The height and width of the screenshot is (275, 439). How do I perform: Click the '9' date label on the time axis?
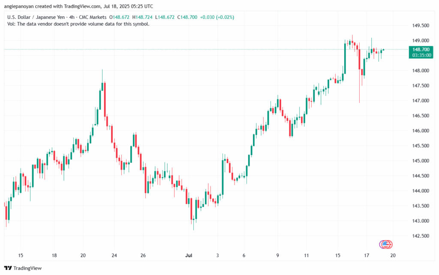[x=278, y=256]
